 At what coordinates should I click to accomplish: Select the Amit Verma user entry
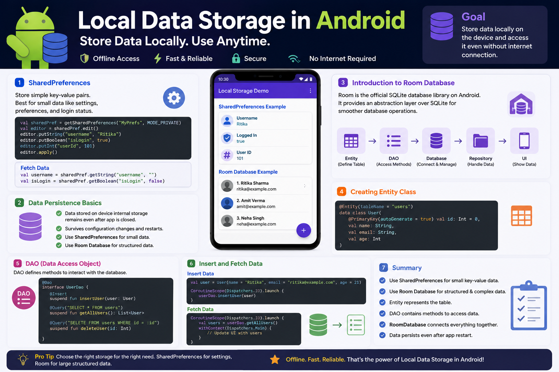coord(265,203)
